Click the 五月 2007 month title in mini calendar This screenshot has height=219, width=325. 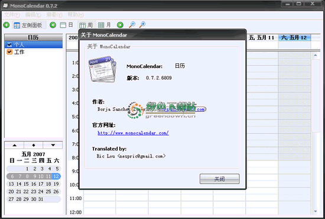(x=33, y=154)
